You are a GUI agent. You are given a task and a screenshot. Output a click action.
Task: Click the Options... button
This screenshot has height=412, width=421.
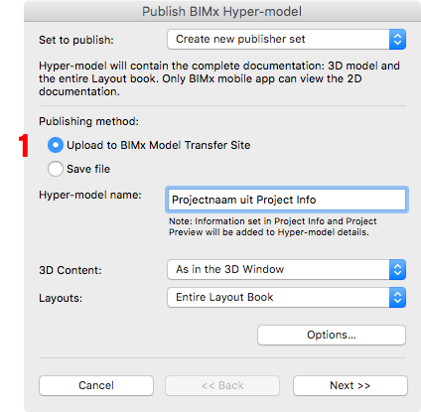click(332, 335)
